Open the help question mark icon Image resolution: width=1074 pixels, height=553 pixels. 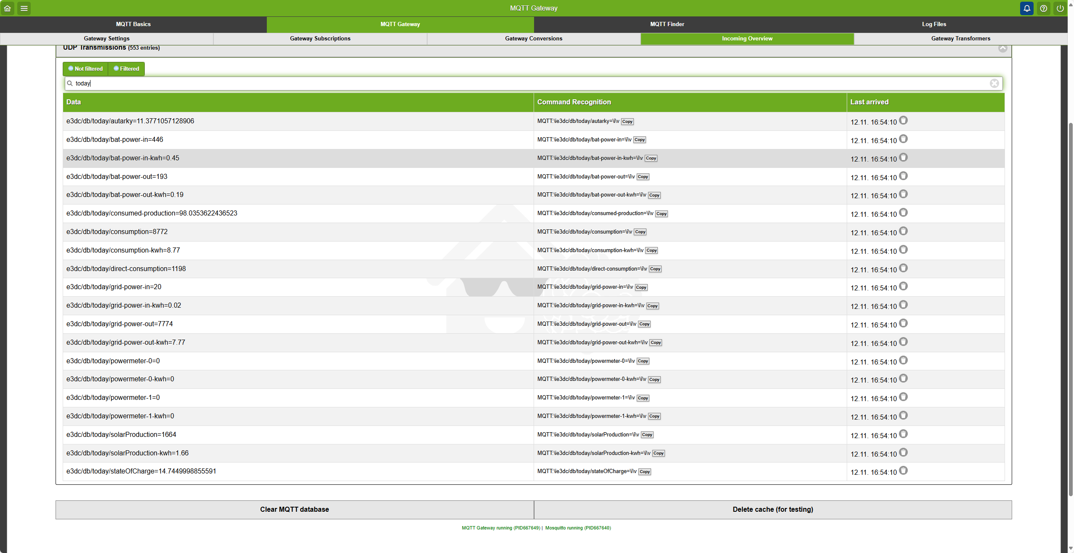click(x=1043, y=8)
